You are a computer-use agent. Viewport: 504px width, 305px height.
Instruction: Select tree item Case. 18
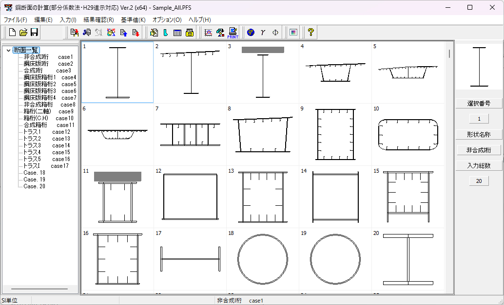click(x=35, y=173)
